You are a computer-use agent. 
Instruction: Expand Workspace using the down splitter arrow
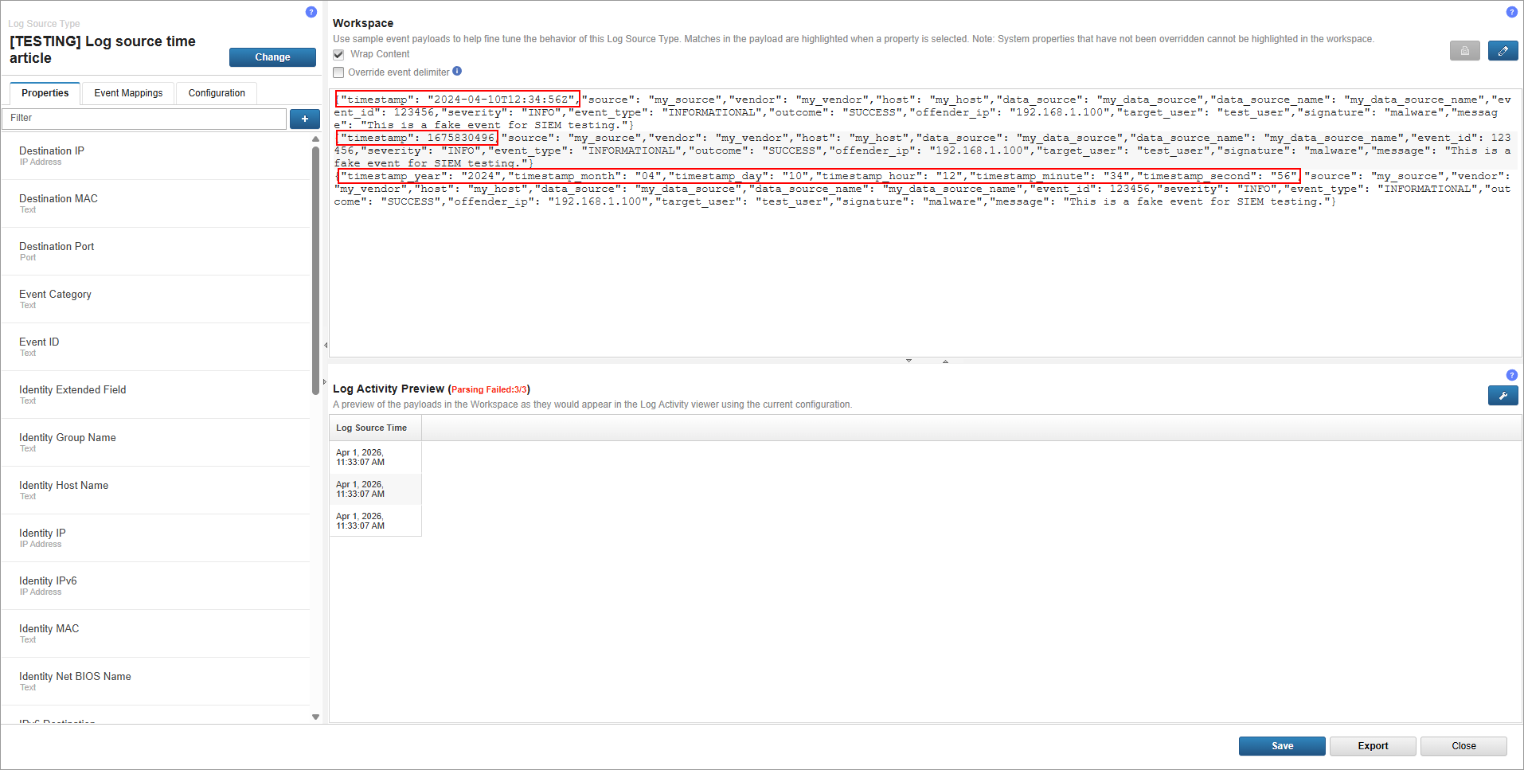tap(909, 361)
